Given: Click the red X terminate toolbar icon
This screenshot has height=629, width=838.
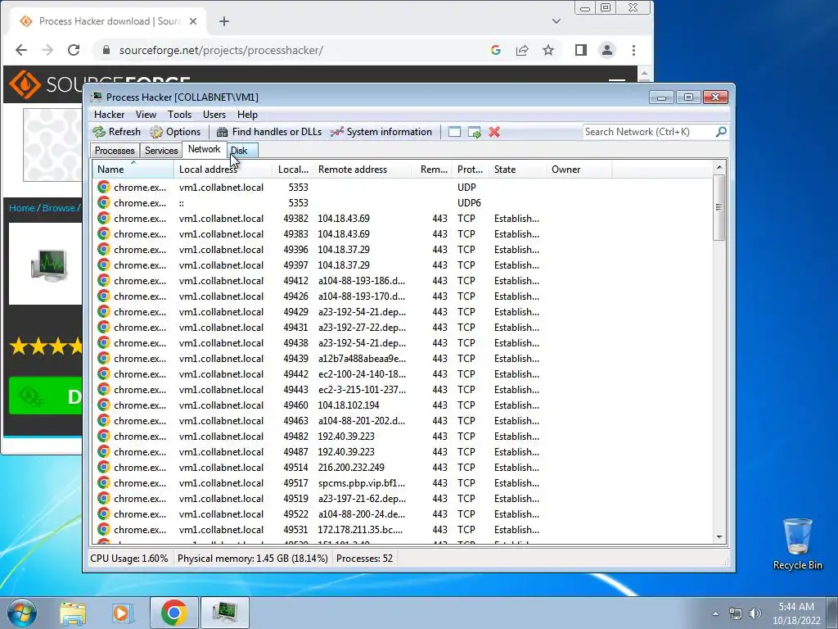Looking at the screenshot, I should [x=494, y=132].
